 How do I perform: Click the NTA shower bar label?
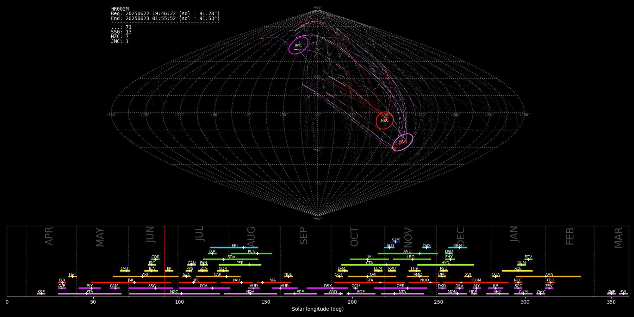pos(402,292)
